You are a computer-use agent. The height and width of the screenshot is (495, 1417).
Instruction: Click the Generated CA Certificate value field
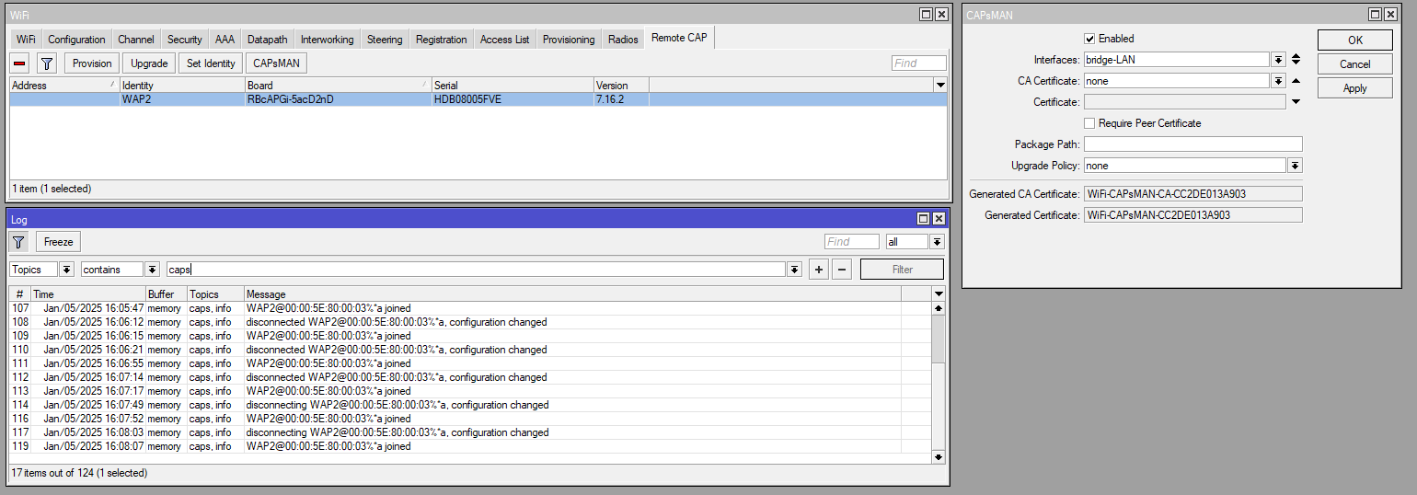point(1192,194)
